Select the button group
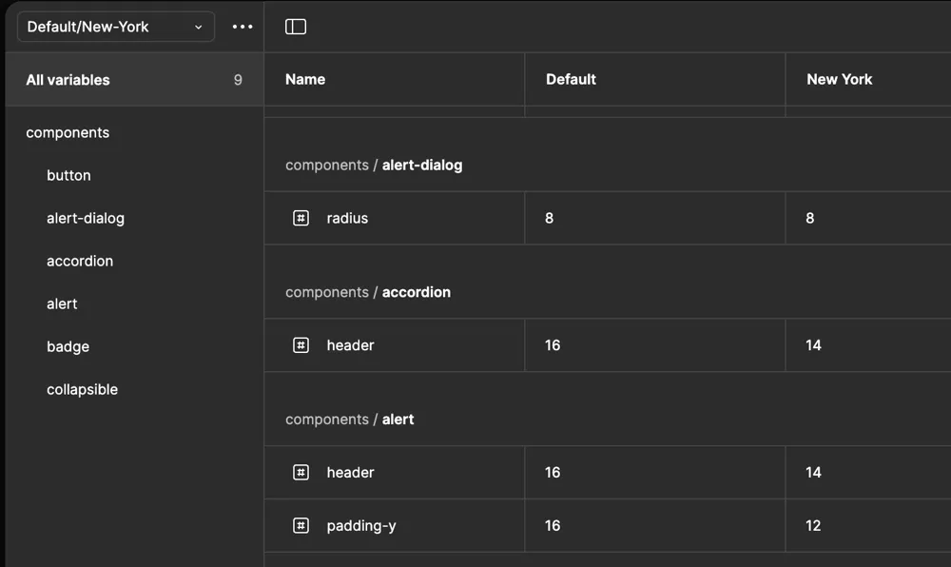Image resolution: width=951 pixels, height=567 pixels. click(x=68, y=175)
